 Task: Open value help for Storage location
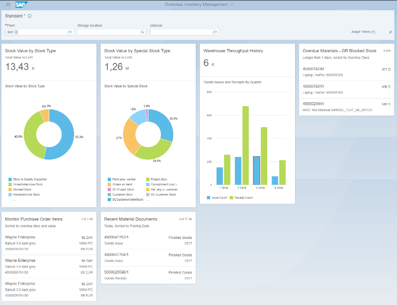[x=142, y=32]
